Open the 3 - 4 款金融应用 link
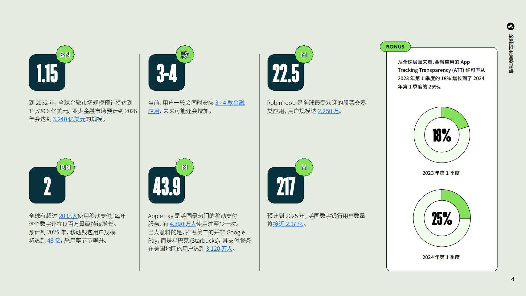The height and width of the screenshot is (296, 526). click(196, 107)
